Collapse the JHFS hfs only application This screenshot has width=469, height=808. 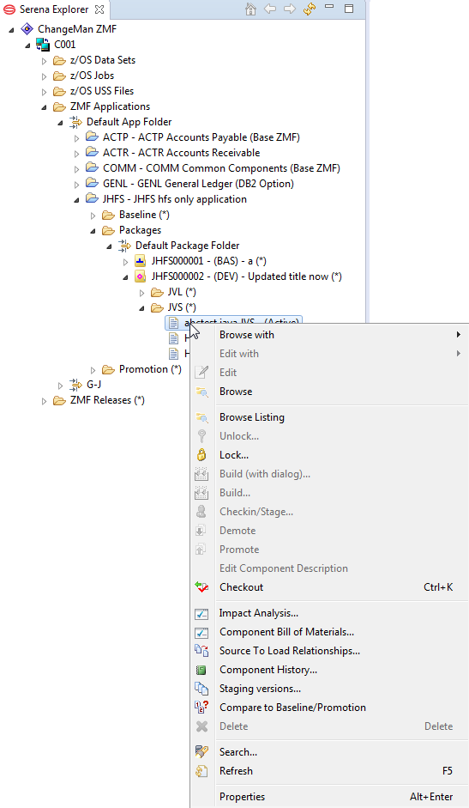click(x=76, y=200)
